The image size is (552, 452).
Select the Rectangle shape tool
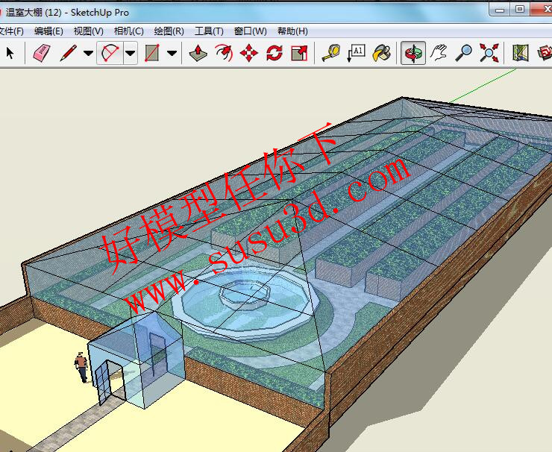coord(152,53)
